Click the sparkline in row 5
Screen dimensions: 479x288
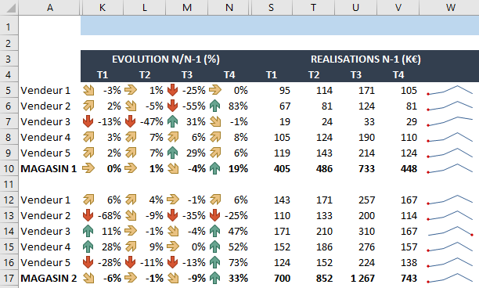tap(450, 90)
